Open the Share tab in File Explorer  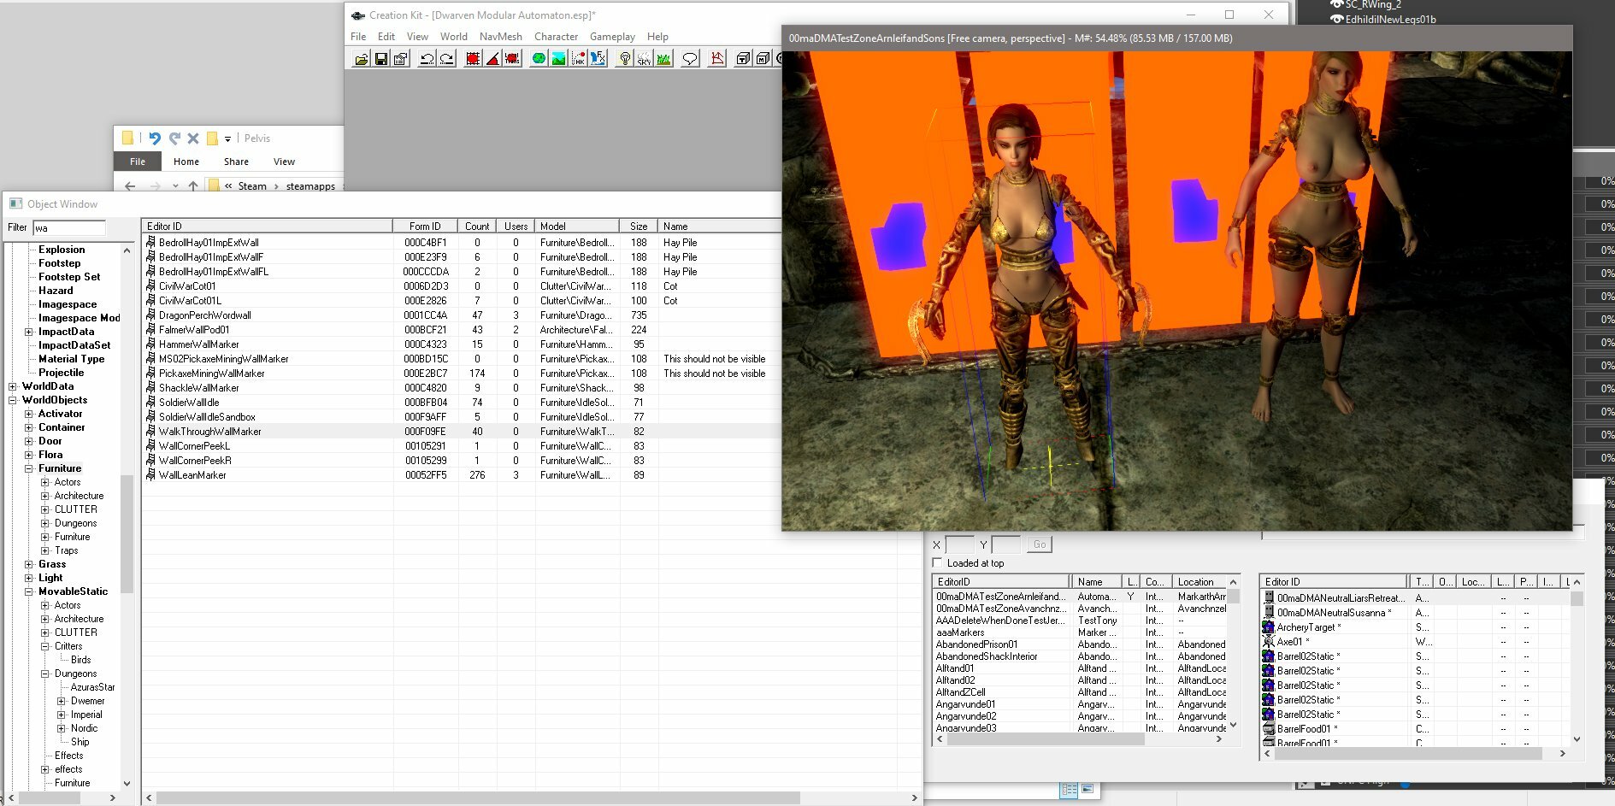237,162
